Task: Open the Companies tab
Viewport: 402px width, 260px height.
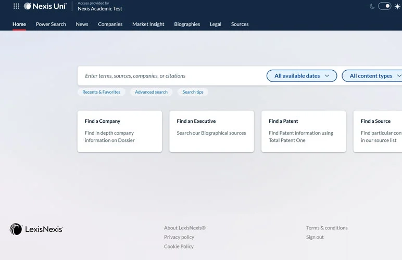Action: click(110, 24)
